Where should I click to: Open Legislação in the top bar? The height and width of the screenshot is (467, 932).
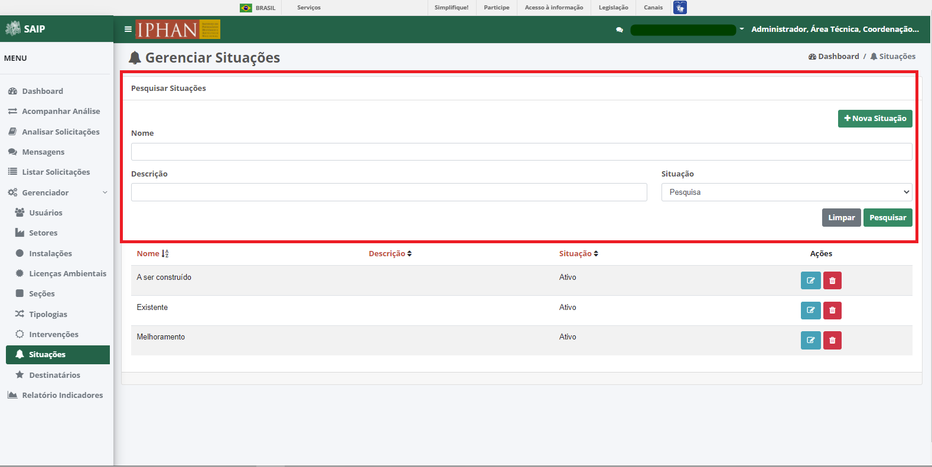point(614,8)
